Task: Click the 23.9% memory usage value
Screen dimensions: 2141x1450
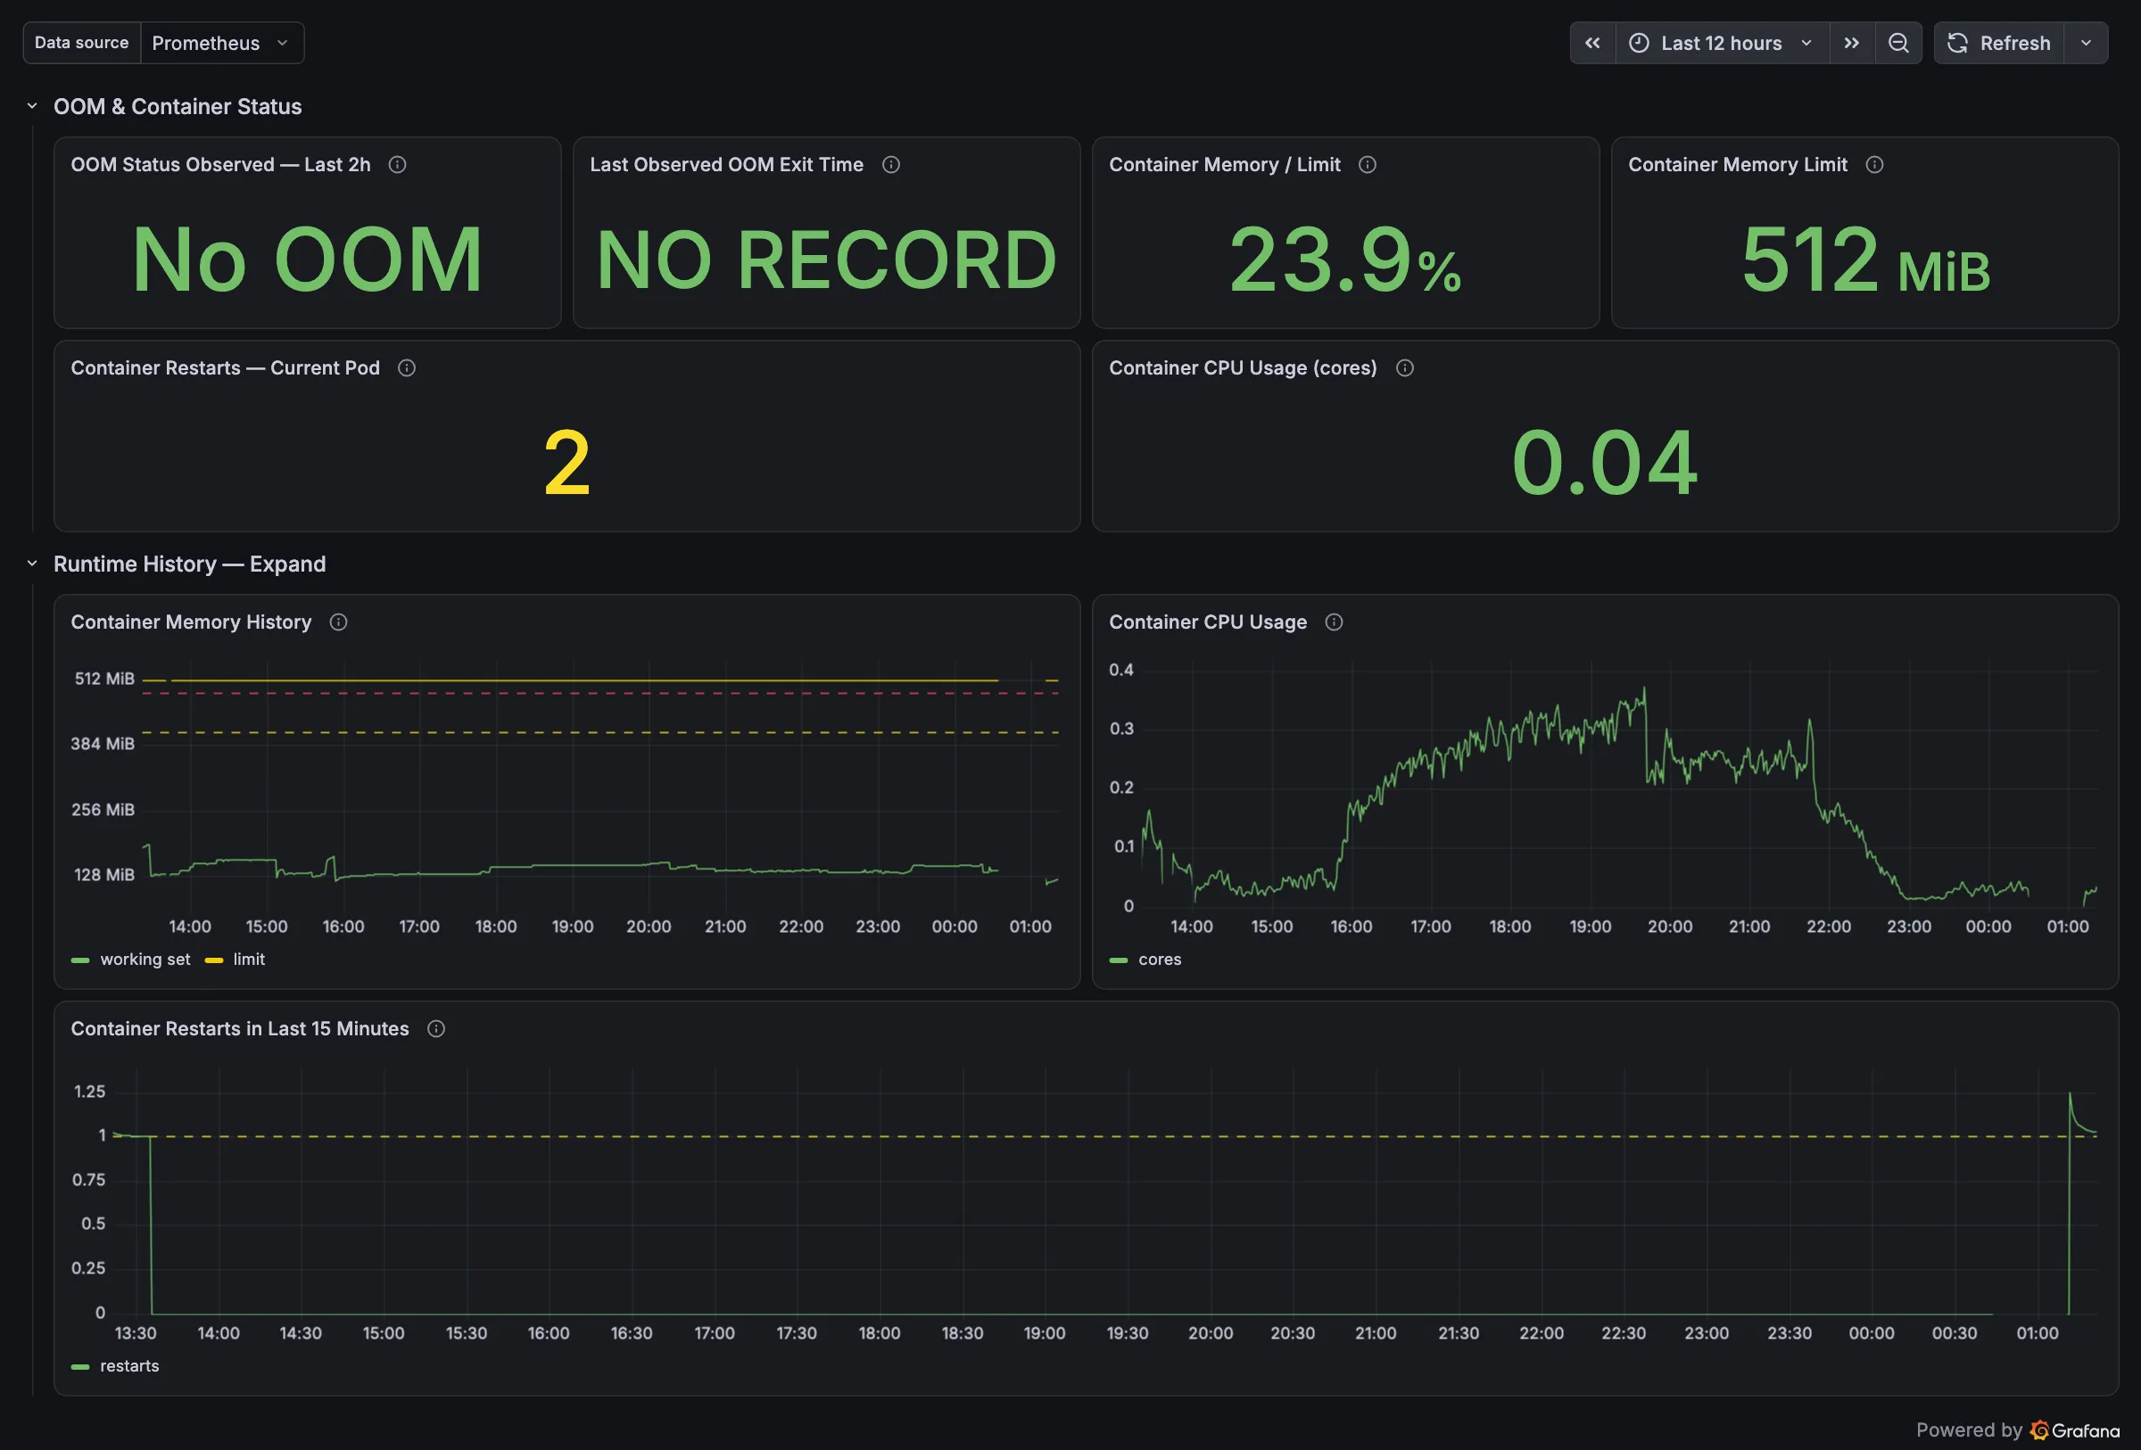Action: (1346, 259)
